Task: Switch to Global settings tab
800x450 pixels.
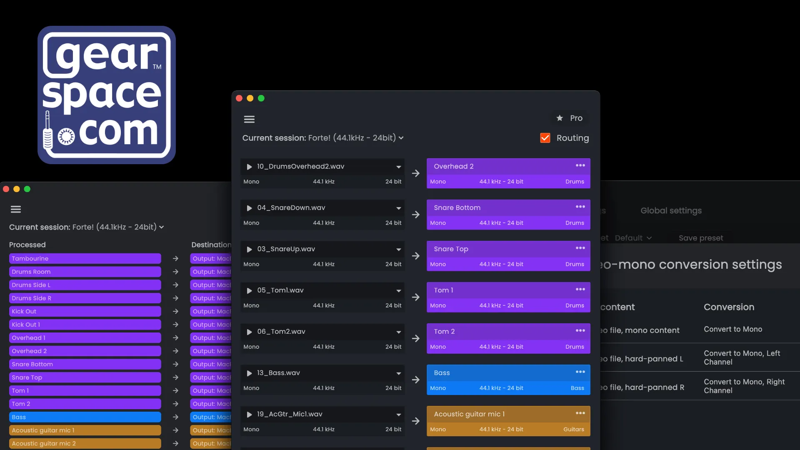Action: click(671, 211)
